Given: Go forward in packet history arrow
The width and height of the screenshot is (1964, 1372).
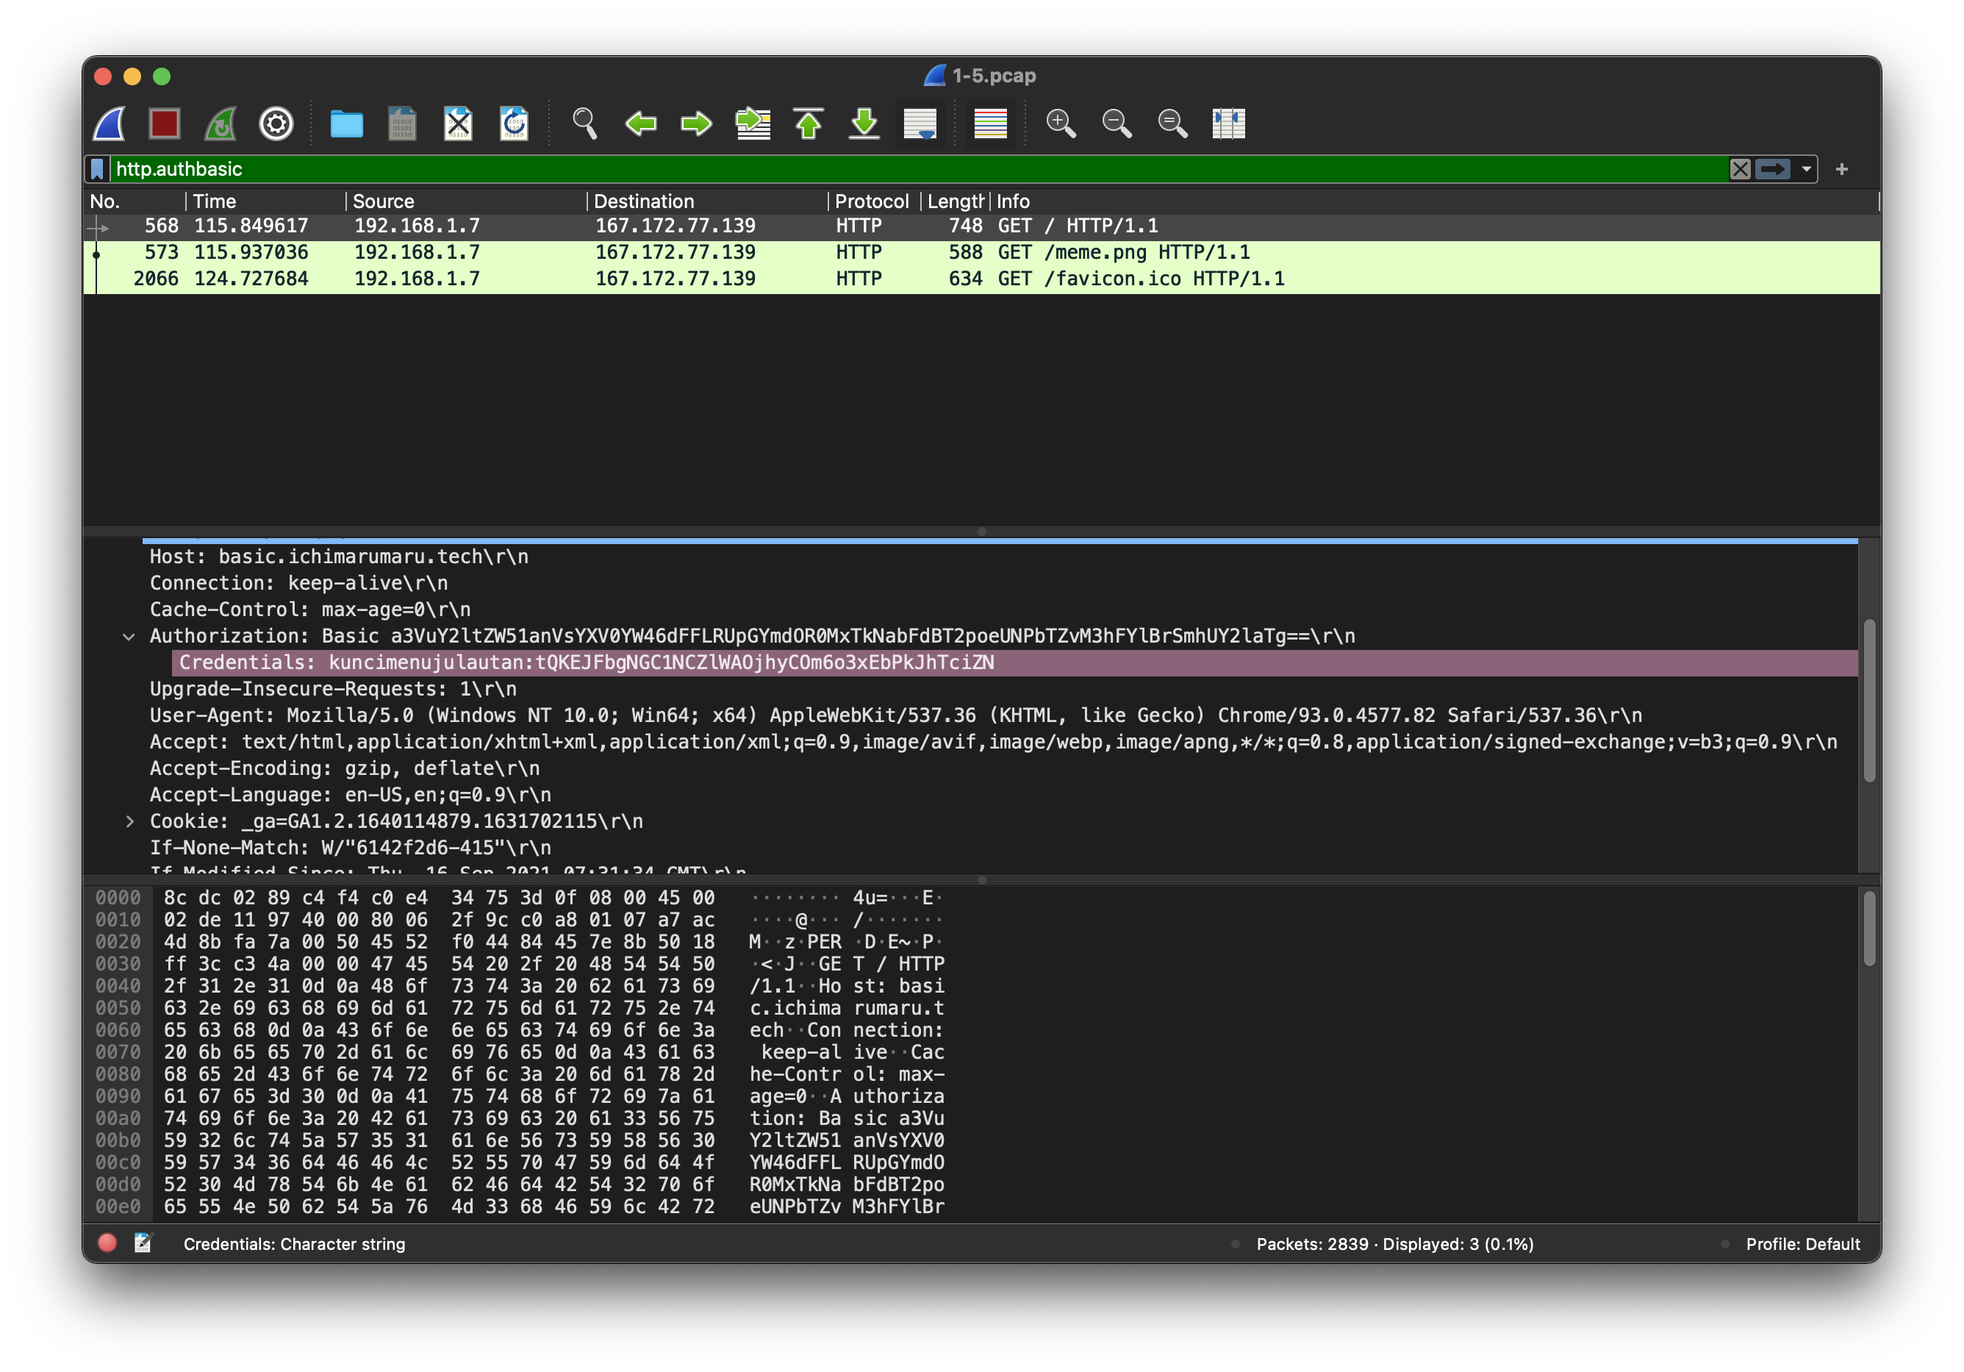Looking at the screenshot, I should [x=696, y=124].
